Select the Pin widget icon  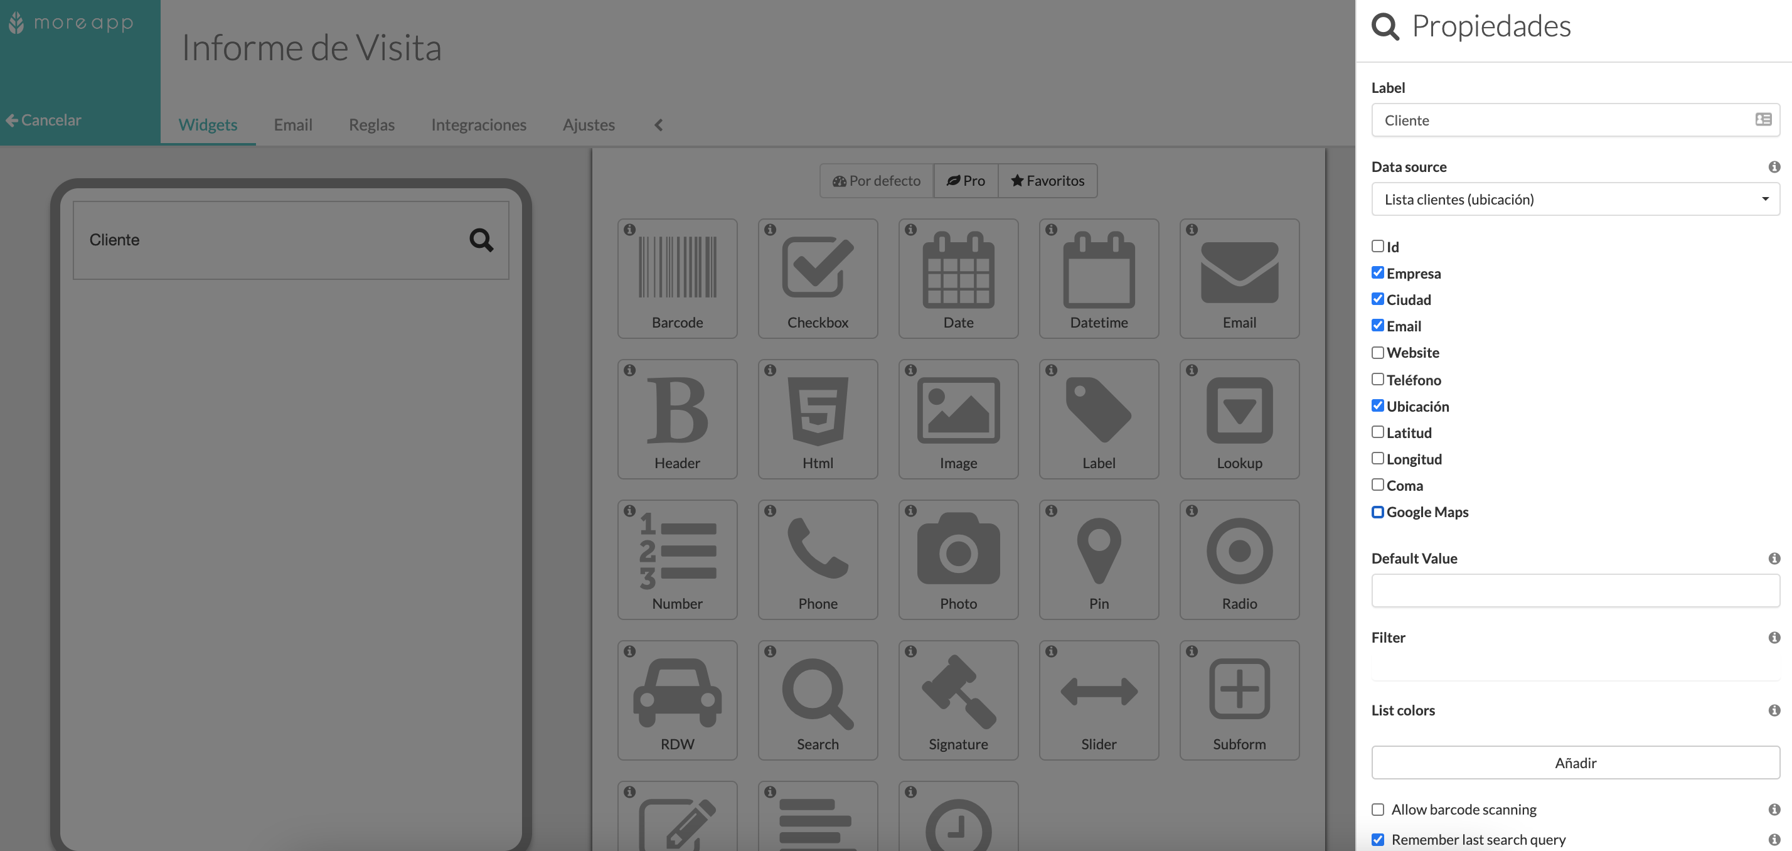tap(1098, 557)
